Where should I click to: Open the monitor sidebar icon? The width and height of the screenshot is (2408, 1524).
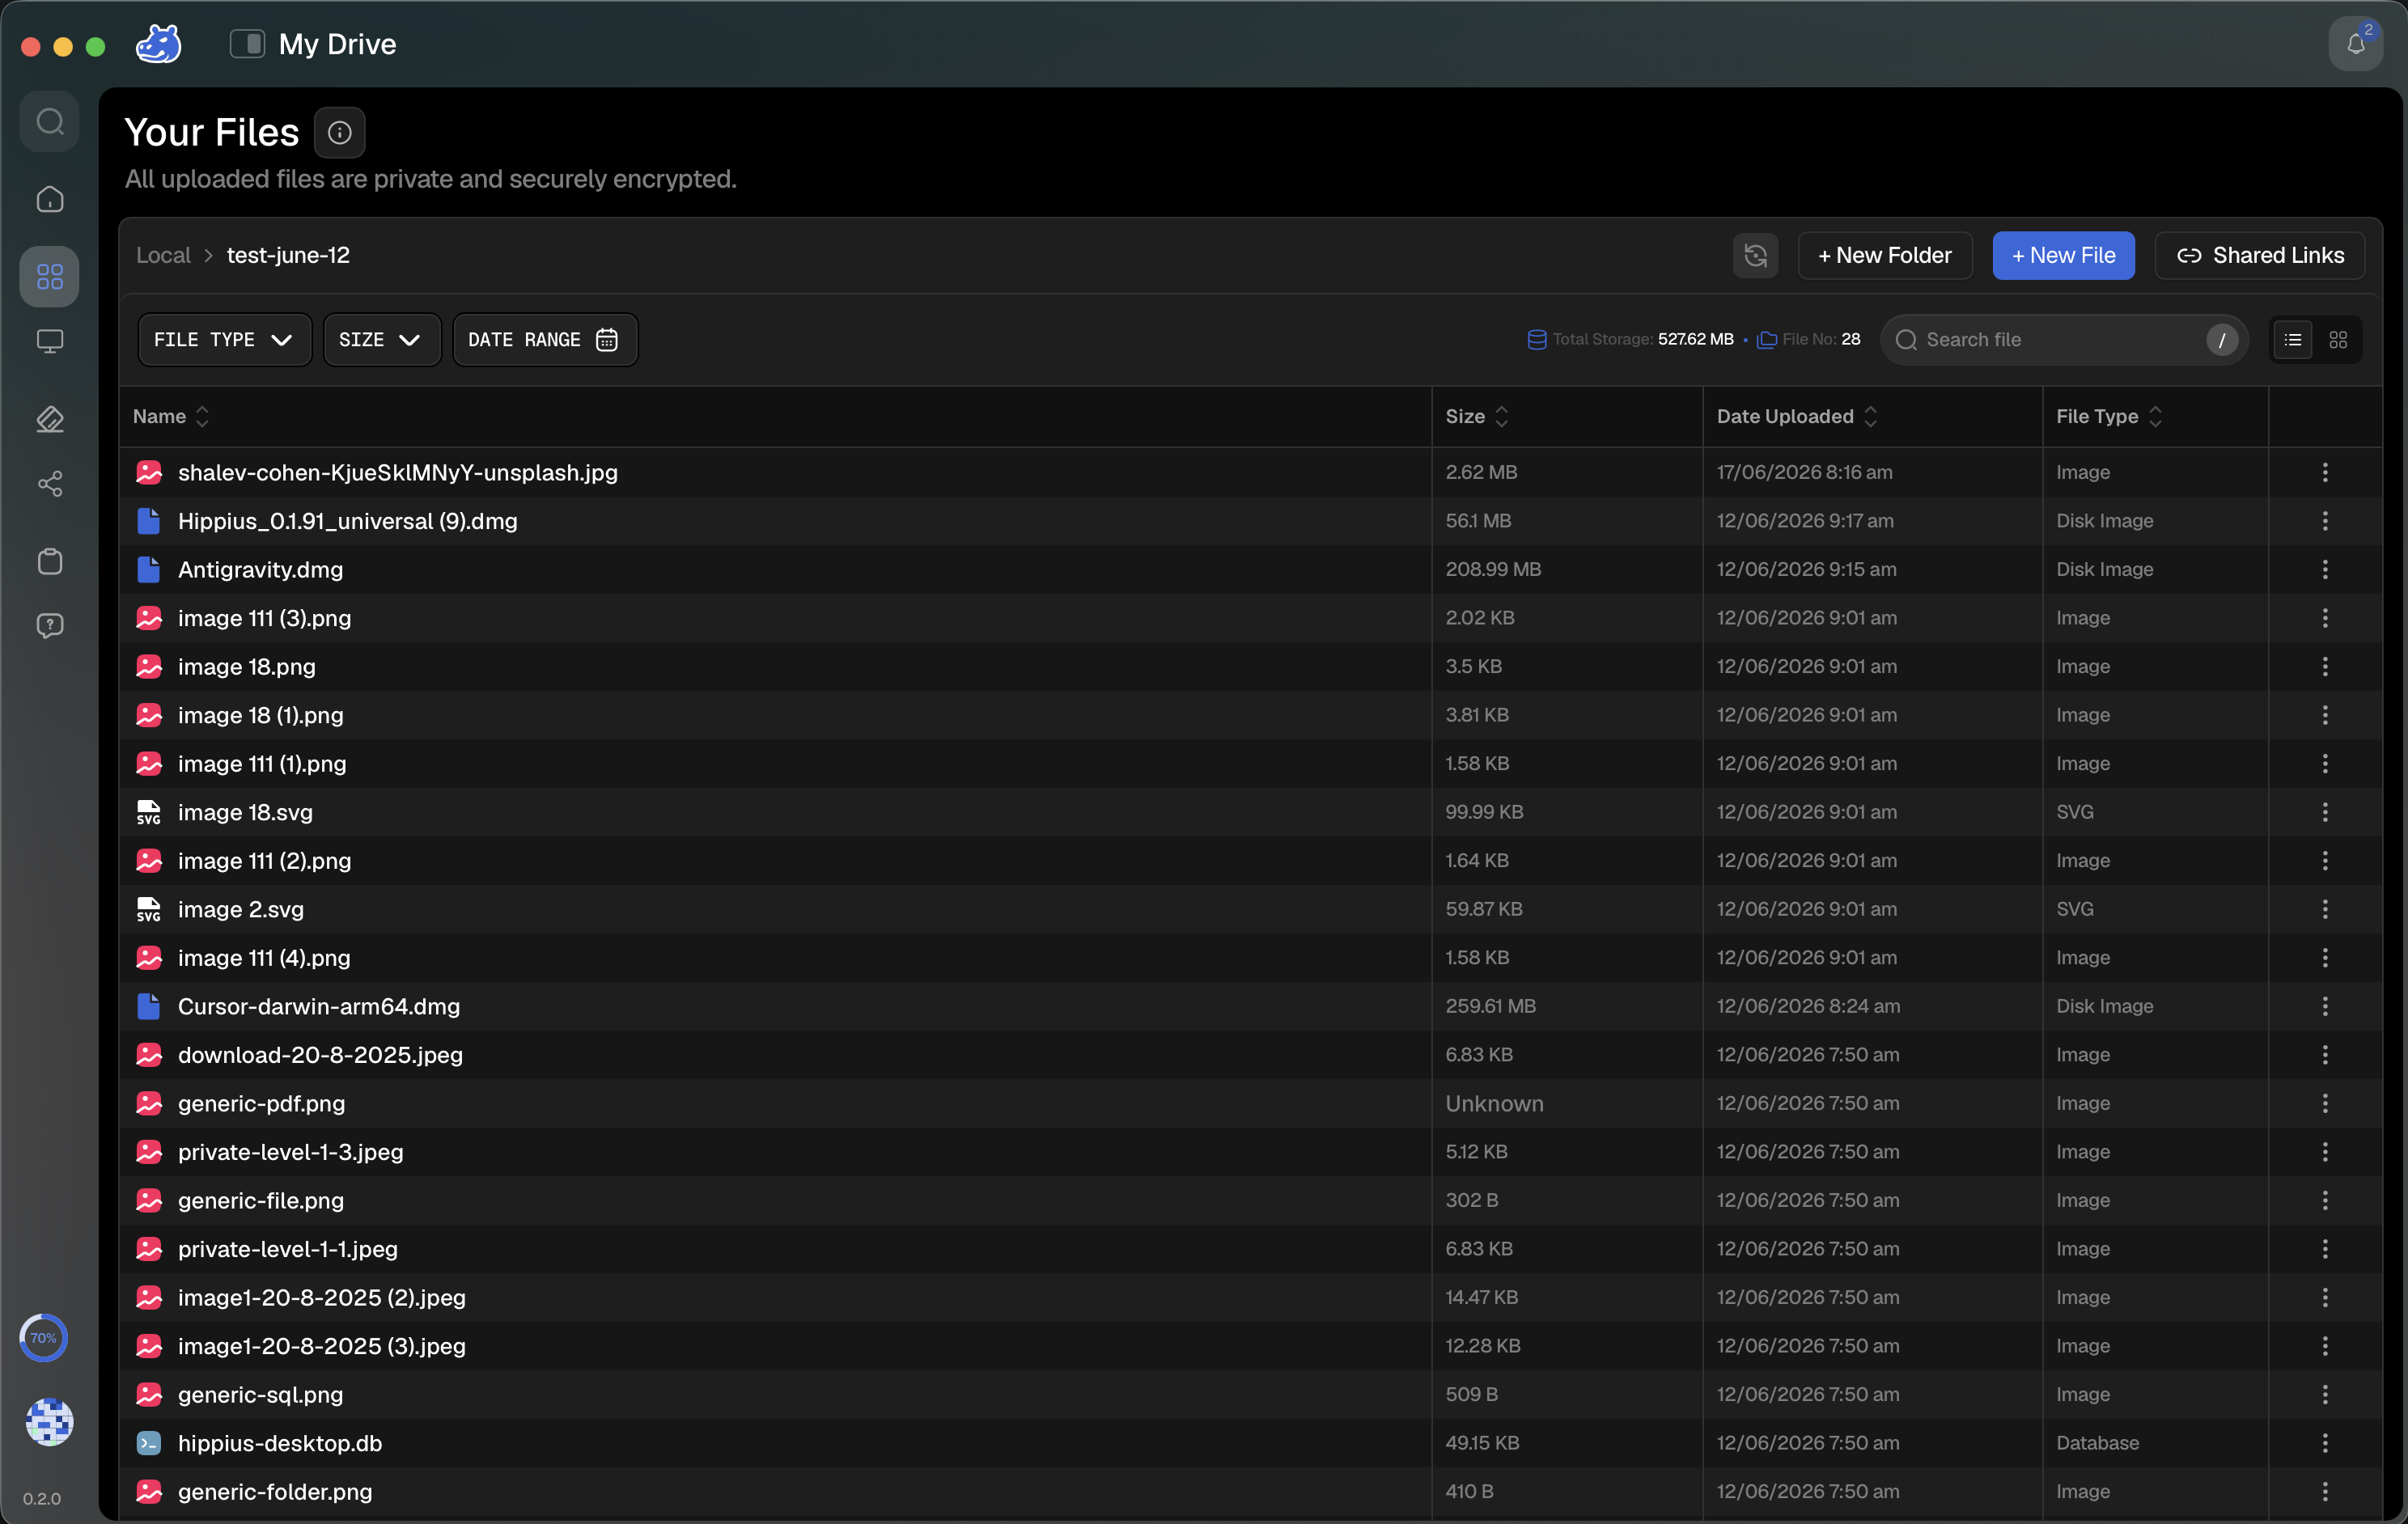[50, 341]
